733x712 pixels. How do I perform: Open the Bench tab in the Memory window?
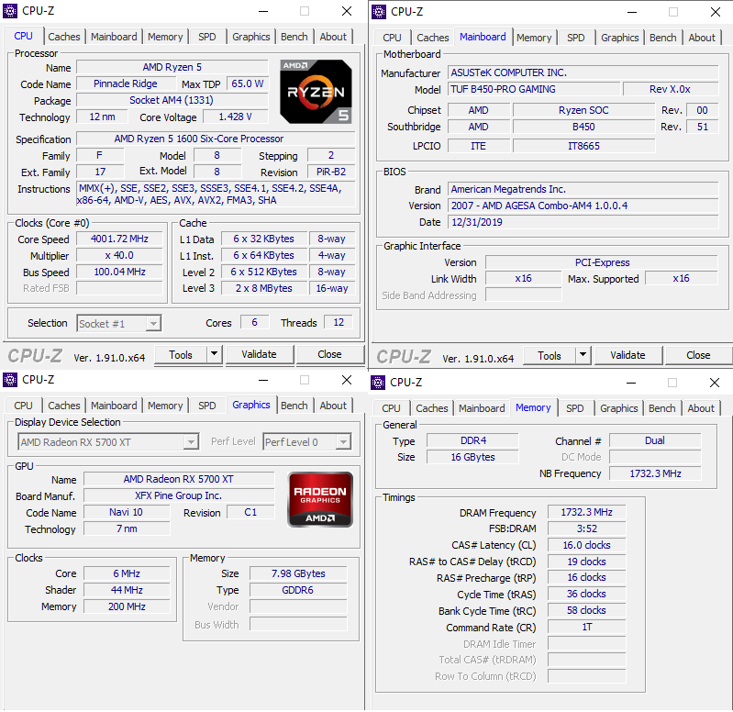click(662, 408)
